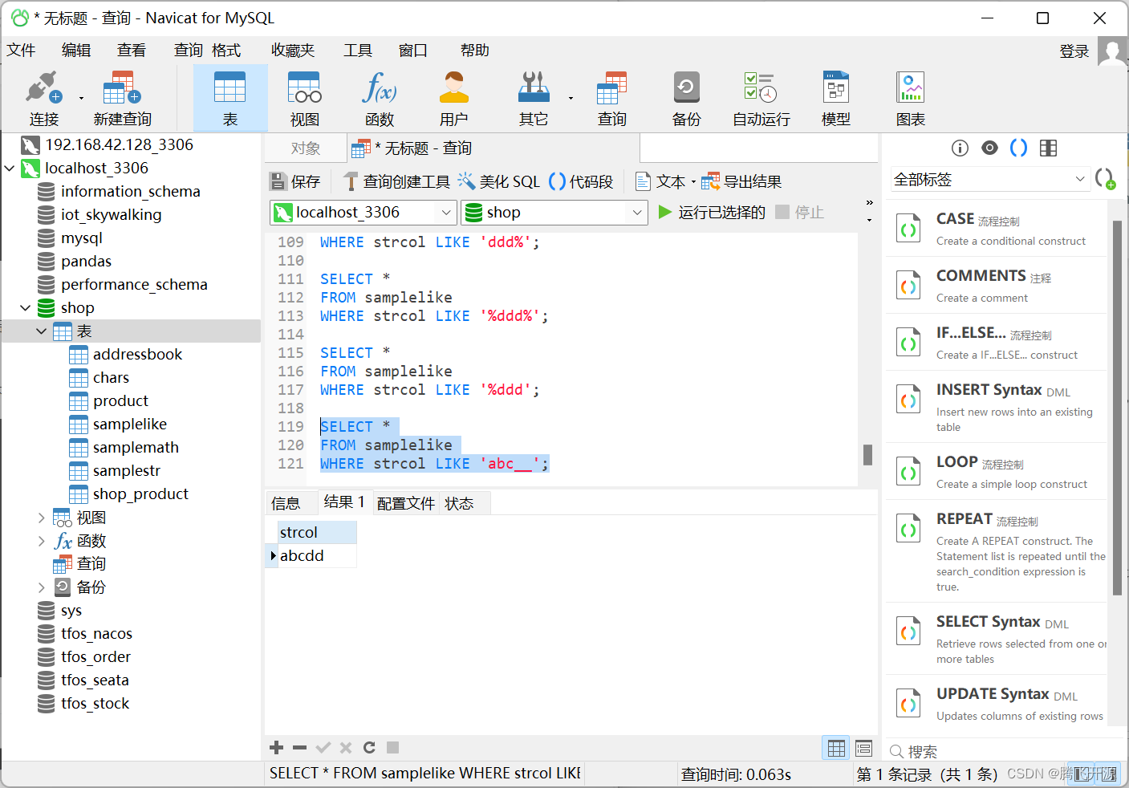Image resolution: width=1129 pixels, height=788 pixels.
Task: Click 美化 SQL beautify button
Action: point(499,181)
